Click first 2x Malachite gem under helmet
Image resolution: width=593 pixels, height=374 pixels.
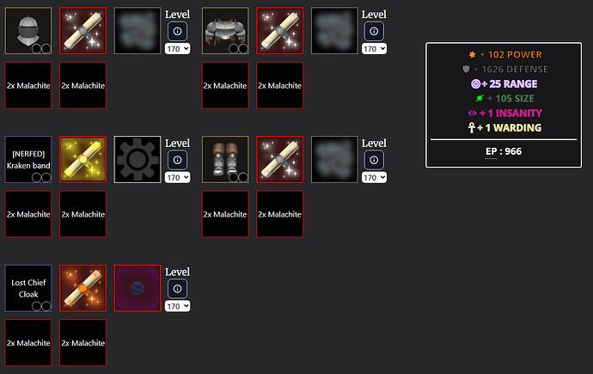[28, 85]
